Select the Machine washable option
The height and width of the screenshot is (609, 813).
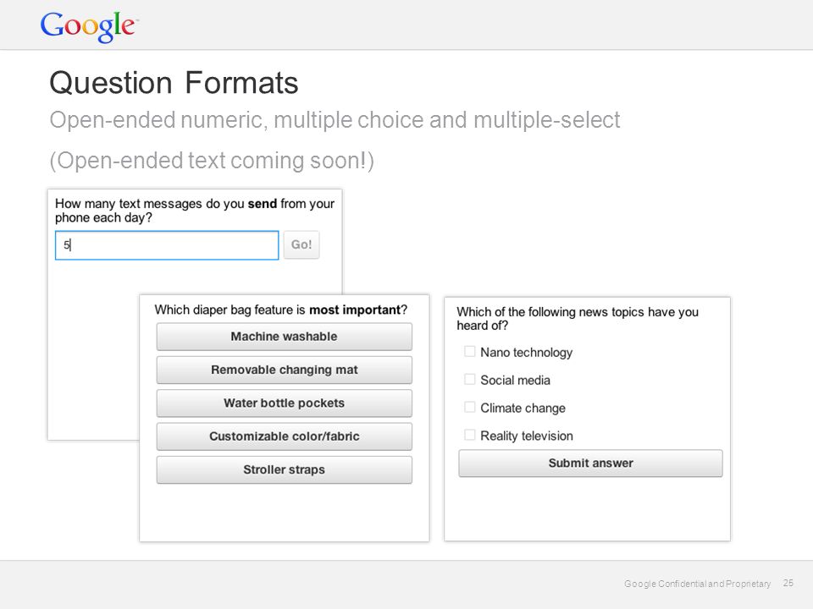285,337
